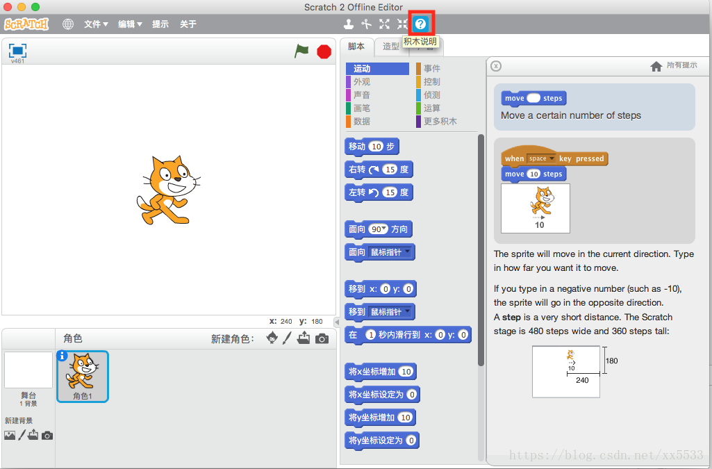Paint a new backdrop
The width and height of the screenshot is (712, 469).
click(22, 436)
